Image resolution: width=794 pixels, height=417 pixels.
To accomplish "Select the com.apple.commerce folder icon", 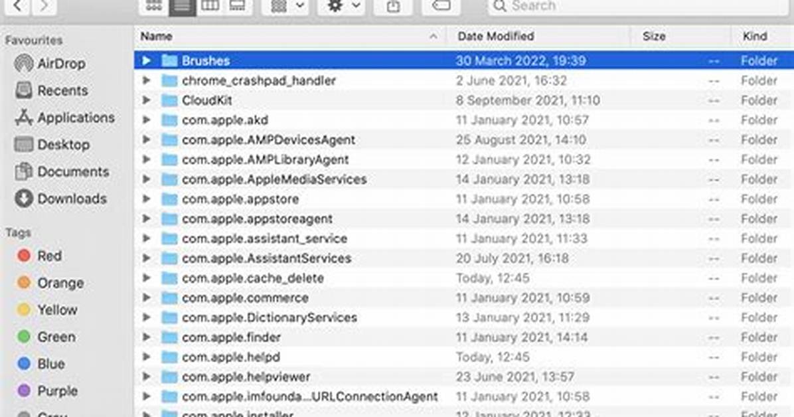I will 169,298.
